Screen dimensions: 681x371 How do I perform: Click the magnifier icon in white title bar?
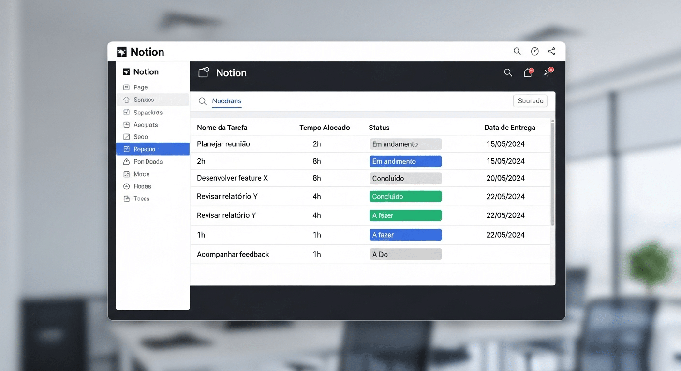point(517,51)
